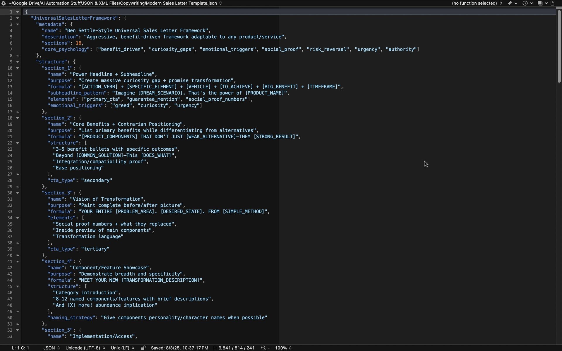
Task: Click "Integration/compatibility proof" text
Action: click(x=100, y=162)
